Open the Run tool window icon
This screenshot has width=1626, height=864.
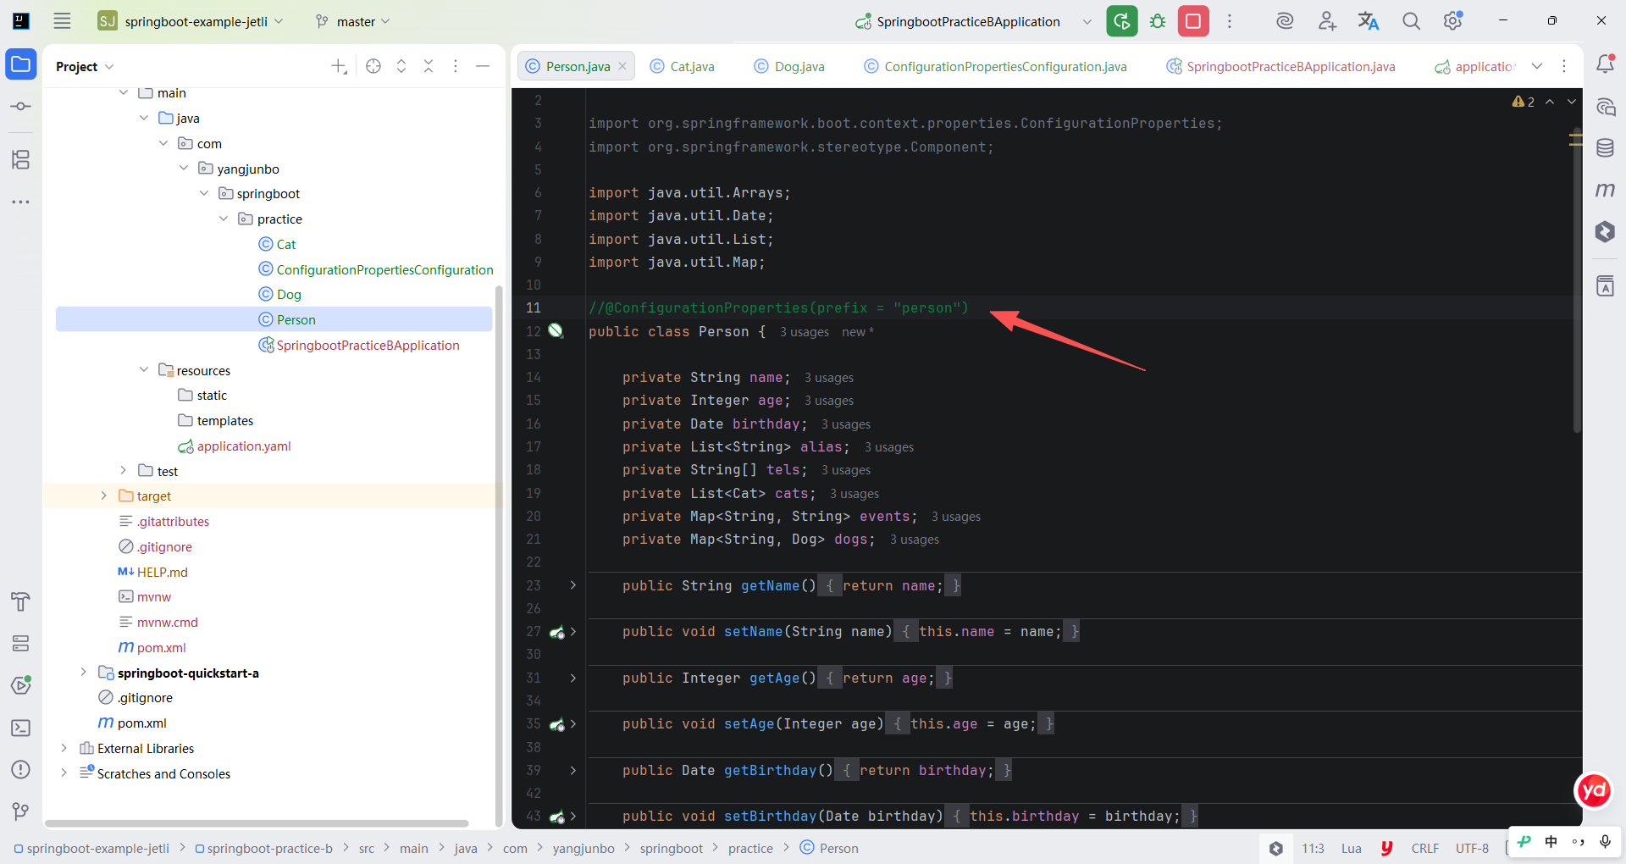(21, 685)
